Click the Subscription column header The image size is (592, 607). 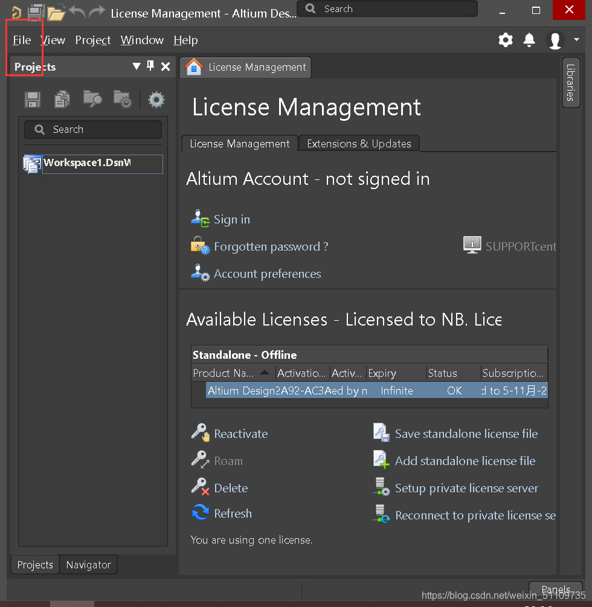514,373
